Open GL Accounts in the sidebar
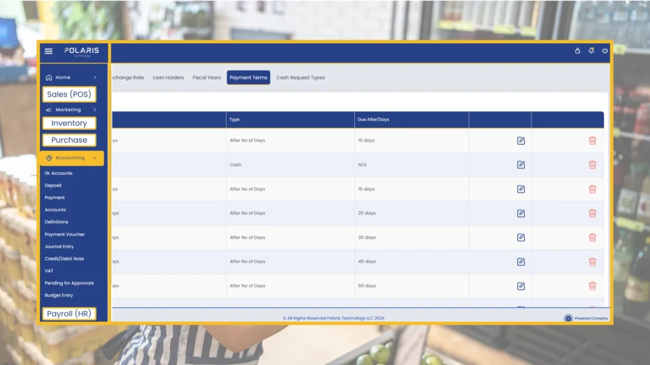650x365 pixels. tap(58, 173)
